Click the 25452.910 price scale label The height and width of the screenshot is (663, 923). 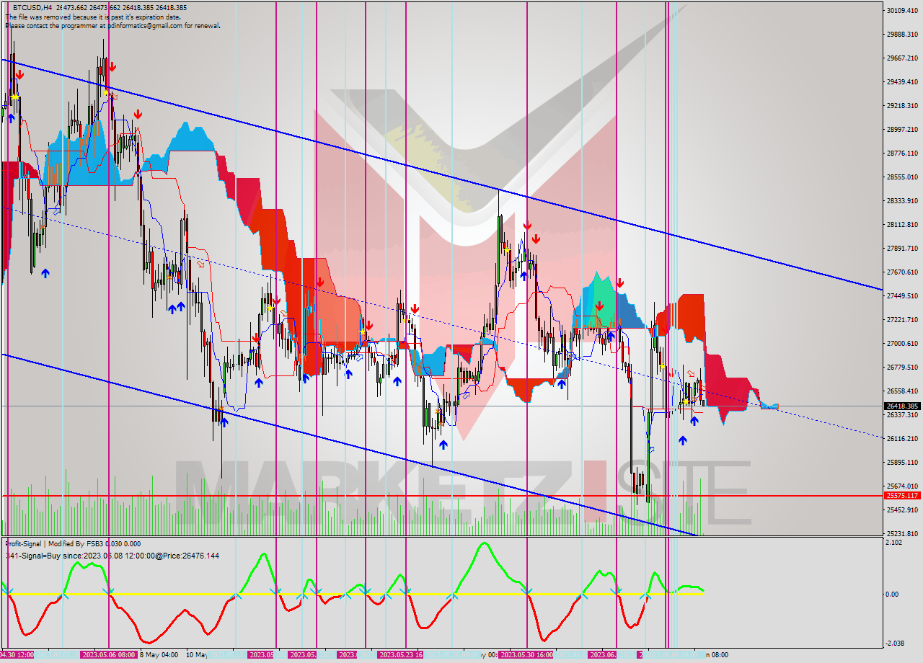pos(902,510)
